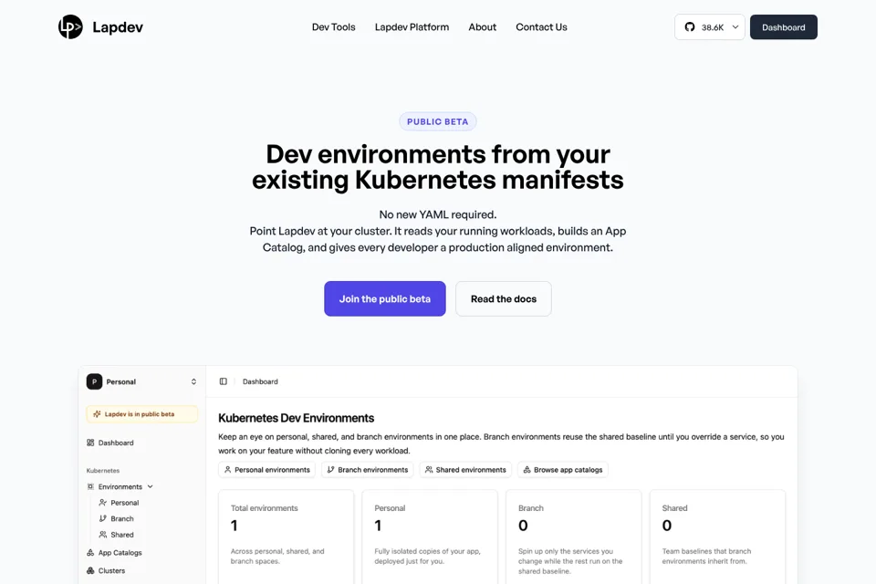The width and height of the screenshot is (876, 584).
Task: Click the Browse app catalogs chip
Action: pos(563,470)
